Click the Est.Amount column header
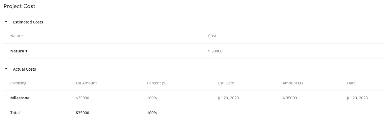 (x=86, y=83)
